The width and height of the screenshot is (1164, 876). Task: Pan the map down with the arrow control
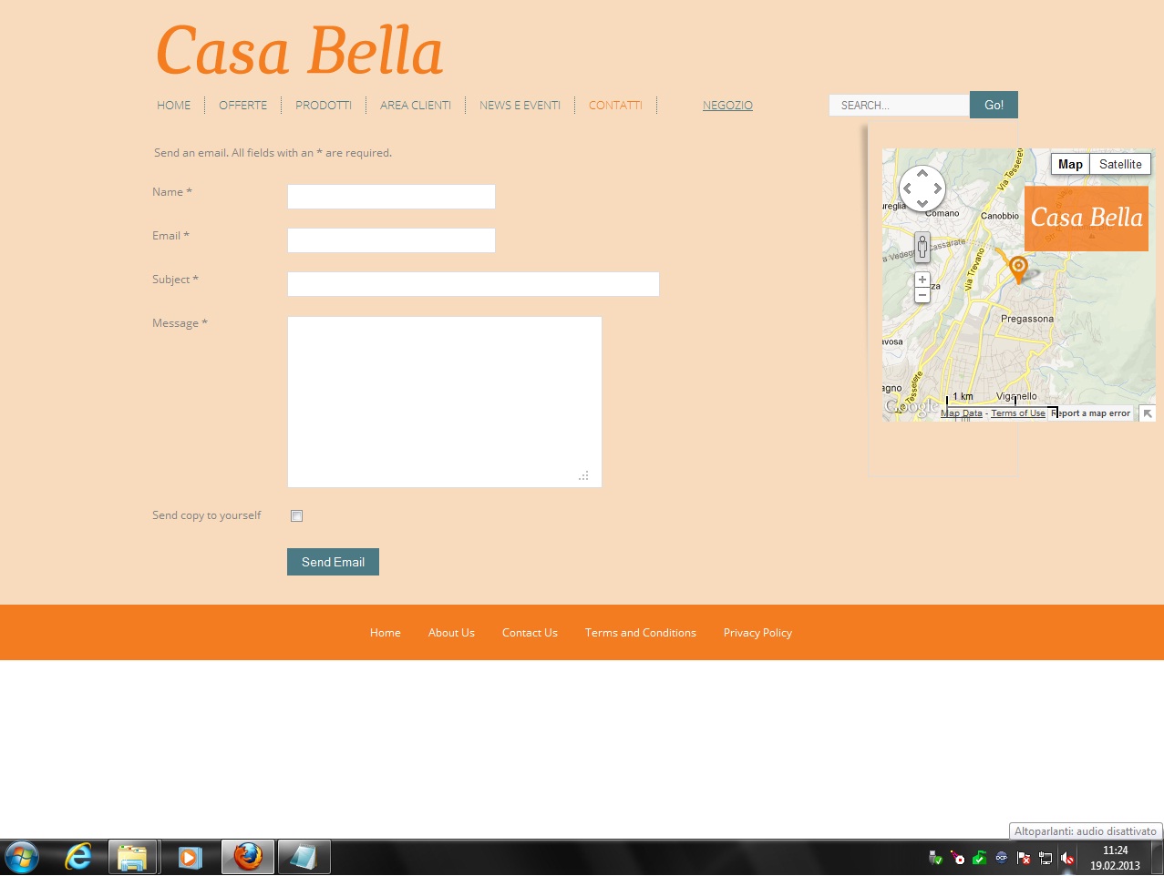point(922,204)
